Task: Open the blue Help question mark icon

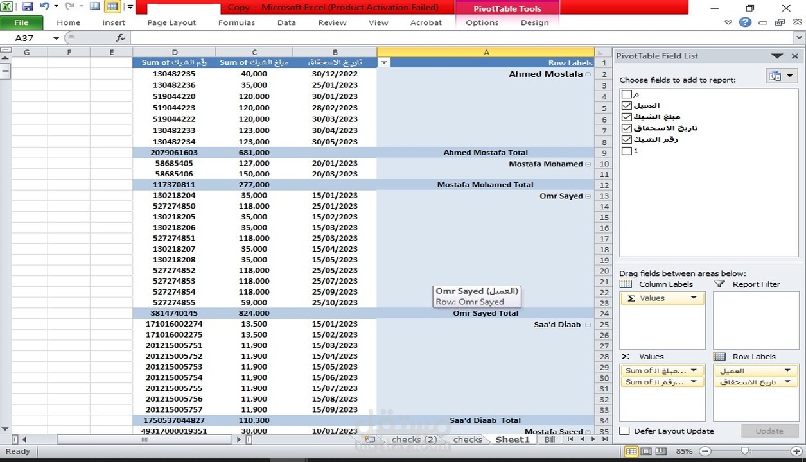Action: coord(745,22)
